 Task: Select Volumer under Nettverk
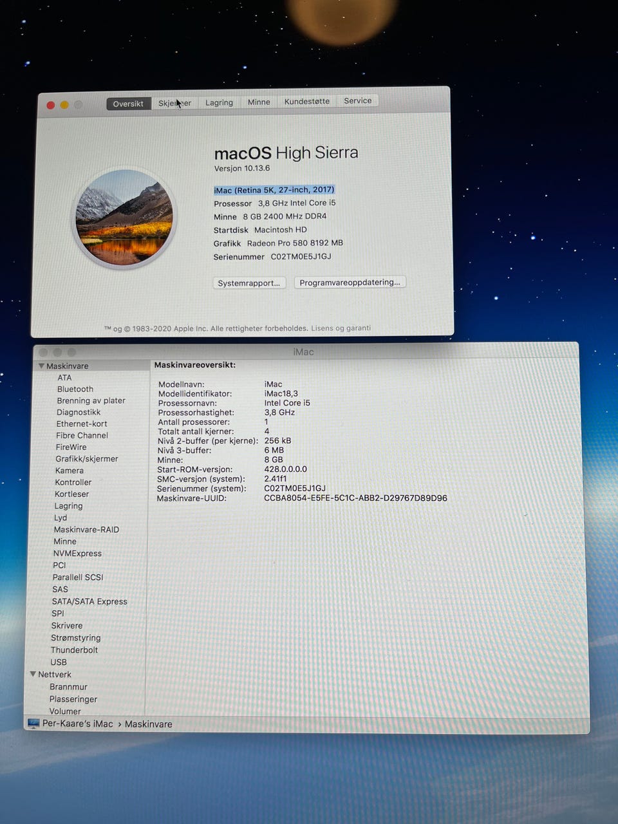(65, 711)
